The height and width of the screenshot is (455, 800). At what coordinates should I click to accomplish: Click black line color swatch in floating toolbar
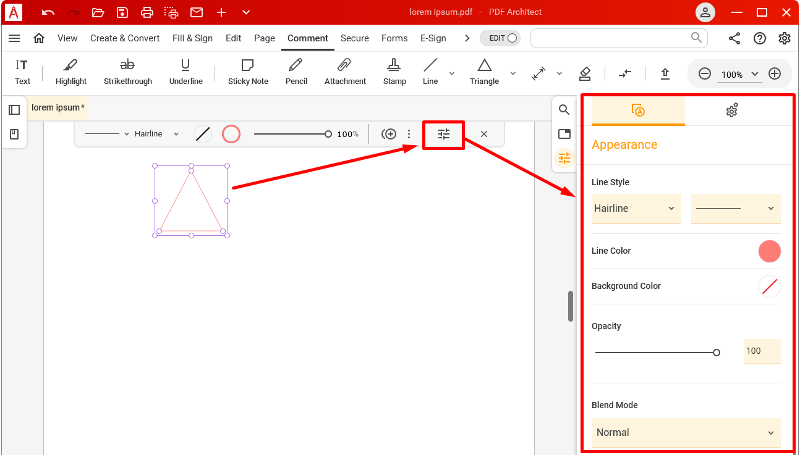pos(203,134)
